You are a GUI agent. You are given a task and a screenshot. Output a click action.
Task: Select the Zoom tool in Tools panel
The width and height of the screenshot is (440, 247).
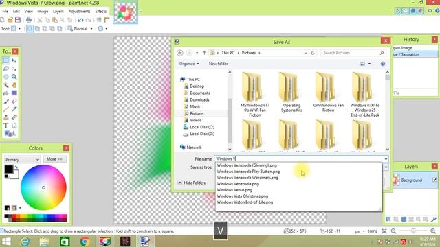14,77
